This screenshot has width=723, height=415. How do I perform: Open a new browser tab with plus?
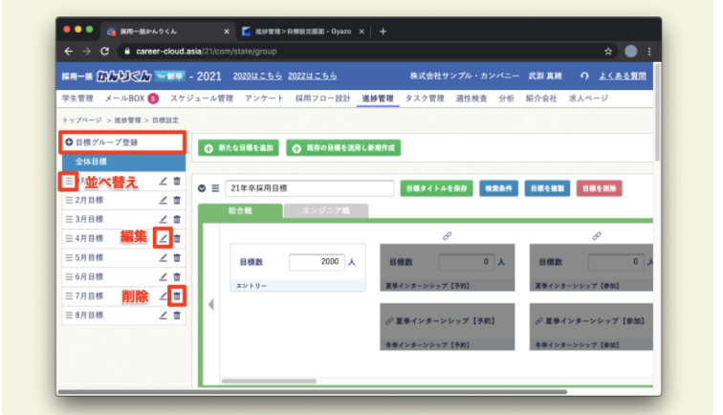point(383,32)
